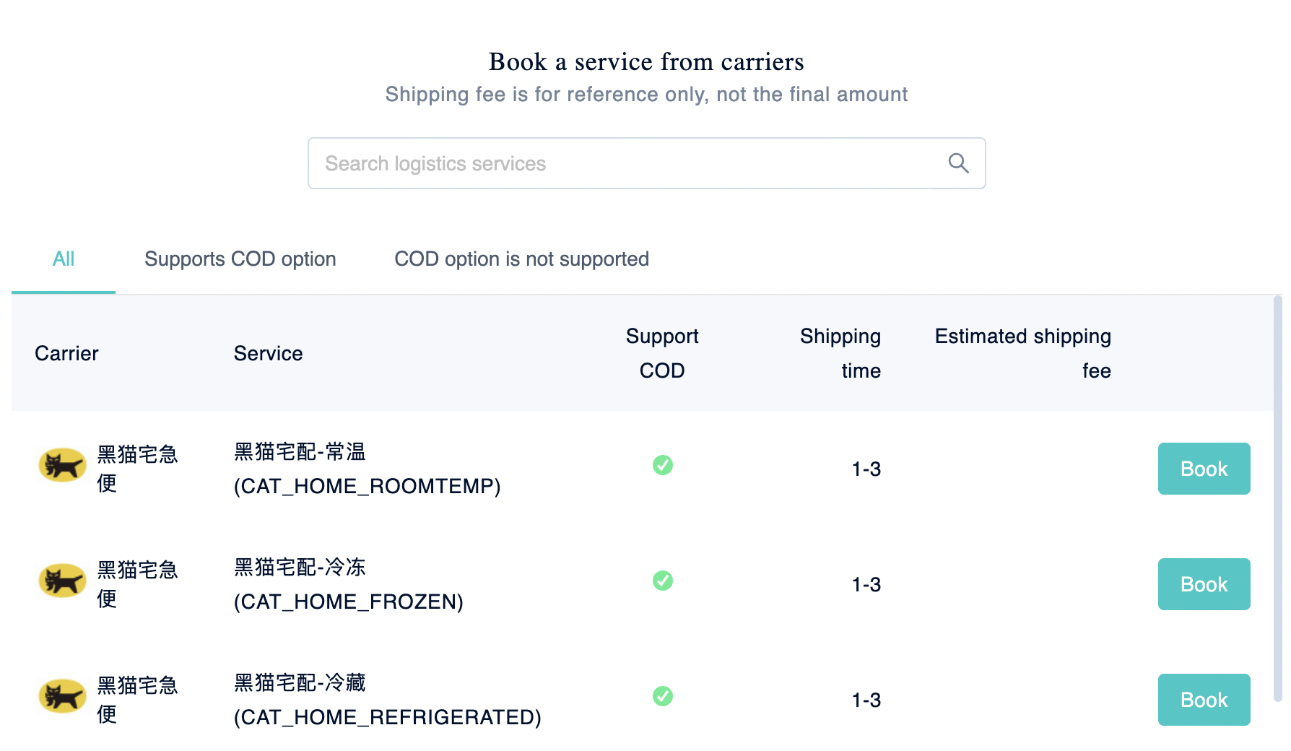Select the All tab

(x=64, y=259)
